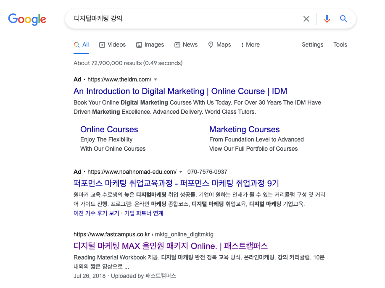Viewport: 385px width, 288px height.
Task: Expand noahnomad-edu.com ad dropdown arrow
Action: point(181,172)
